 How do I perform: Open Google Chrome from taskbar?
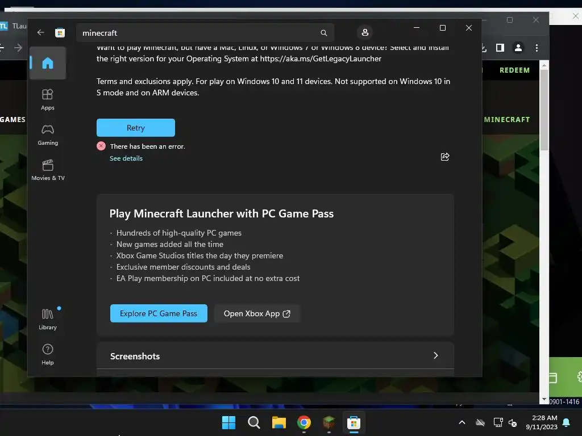pos(304,422)
